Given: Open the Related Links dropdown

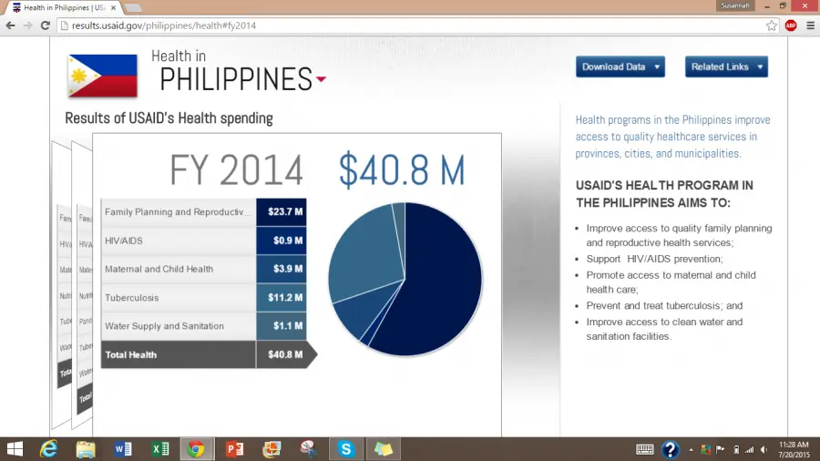Looking at the screenshot, I should tap(726, 67).
